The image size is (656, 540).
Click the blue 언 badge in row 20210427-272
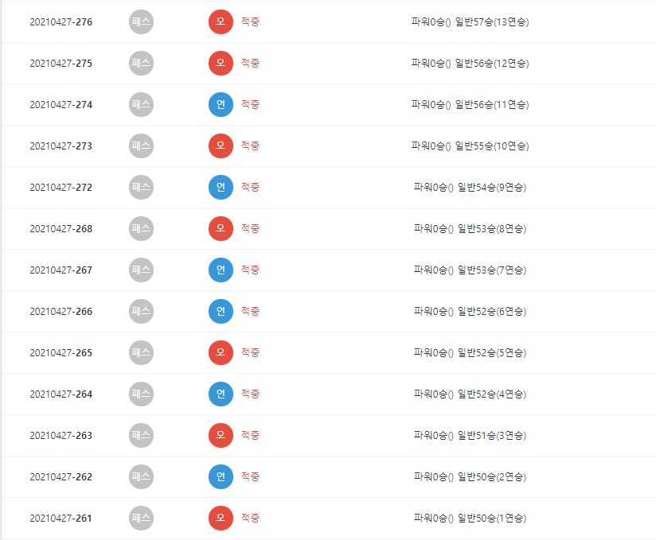221,188
